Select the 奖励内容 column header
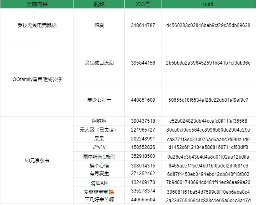This screenshot has width=256, height=205. [x=37, y=4]
